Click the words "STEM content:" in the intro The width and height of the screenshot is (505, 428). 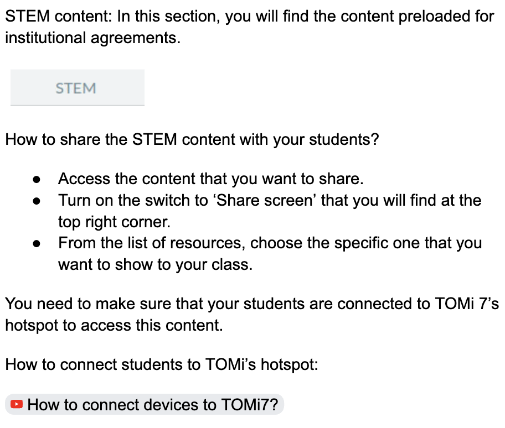pyautogui.click(x=58, y=17)
